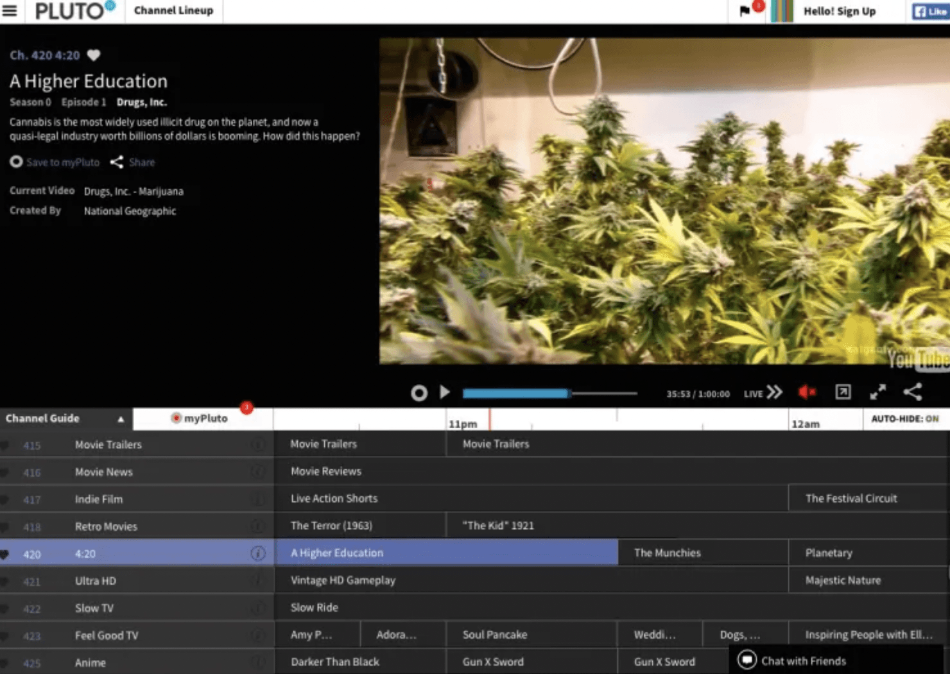Seek within the video progress bar
The image size is (950, 674).
[x=549, y=393]
